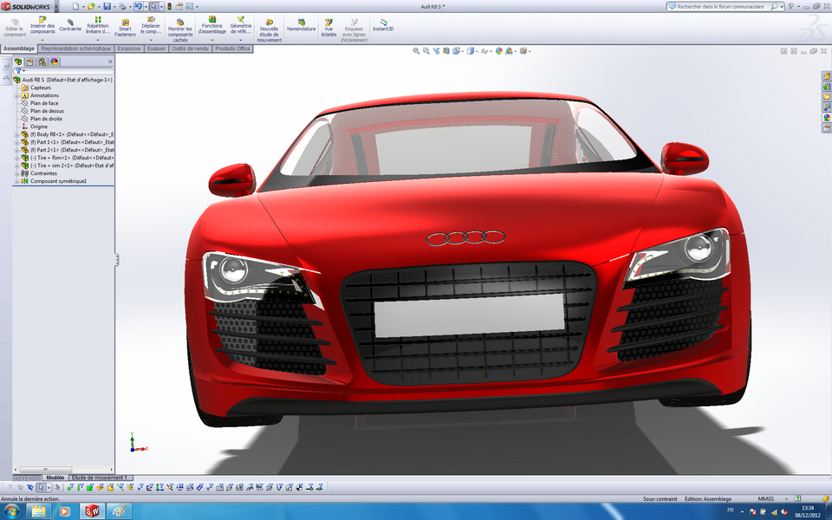Select Plan de dessus in the tree

click(48, 111)
